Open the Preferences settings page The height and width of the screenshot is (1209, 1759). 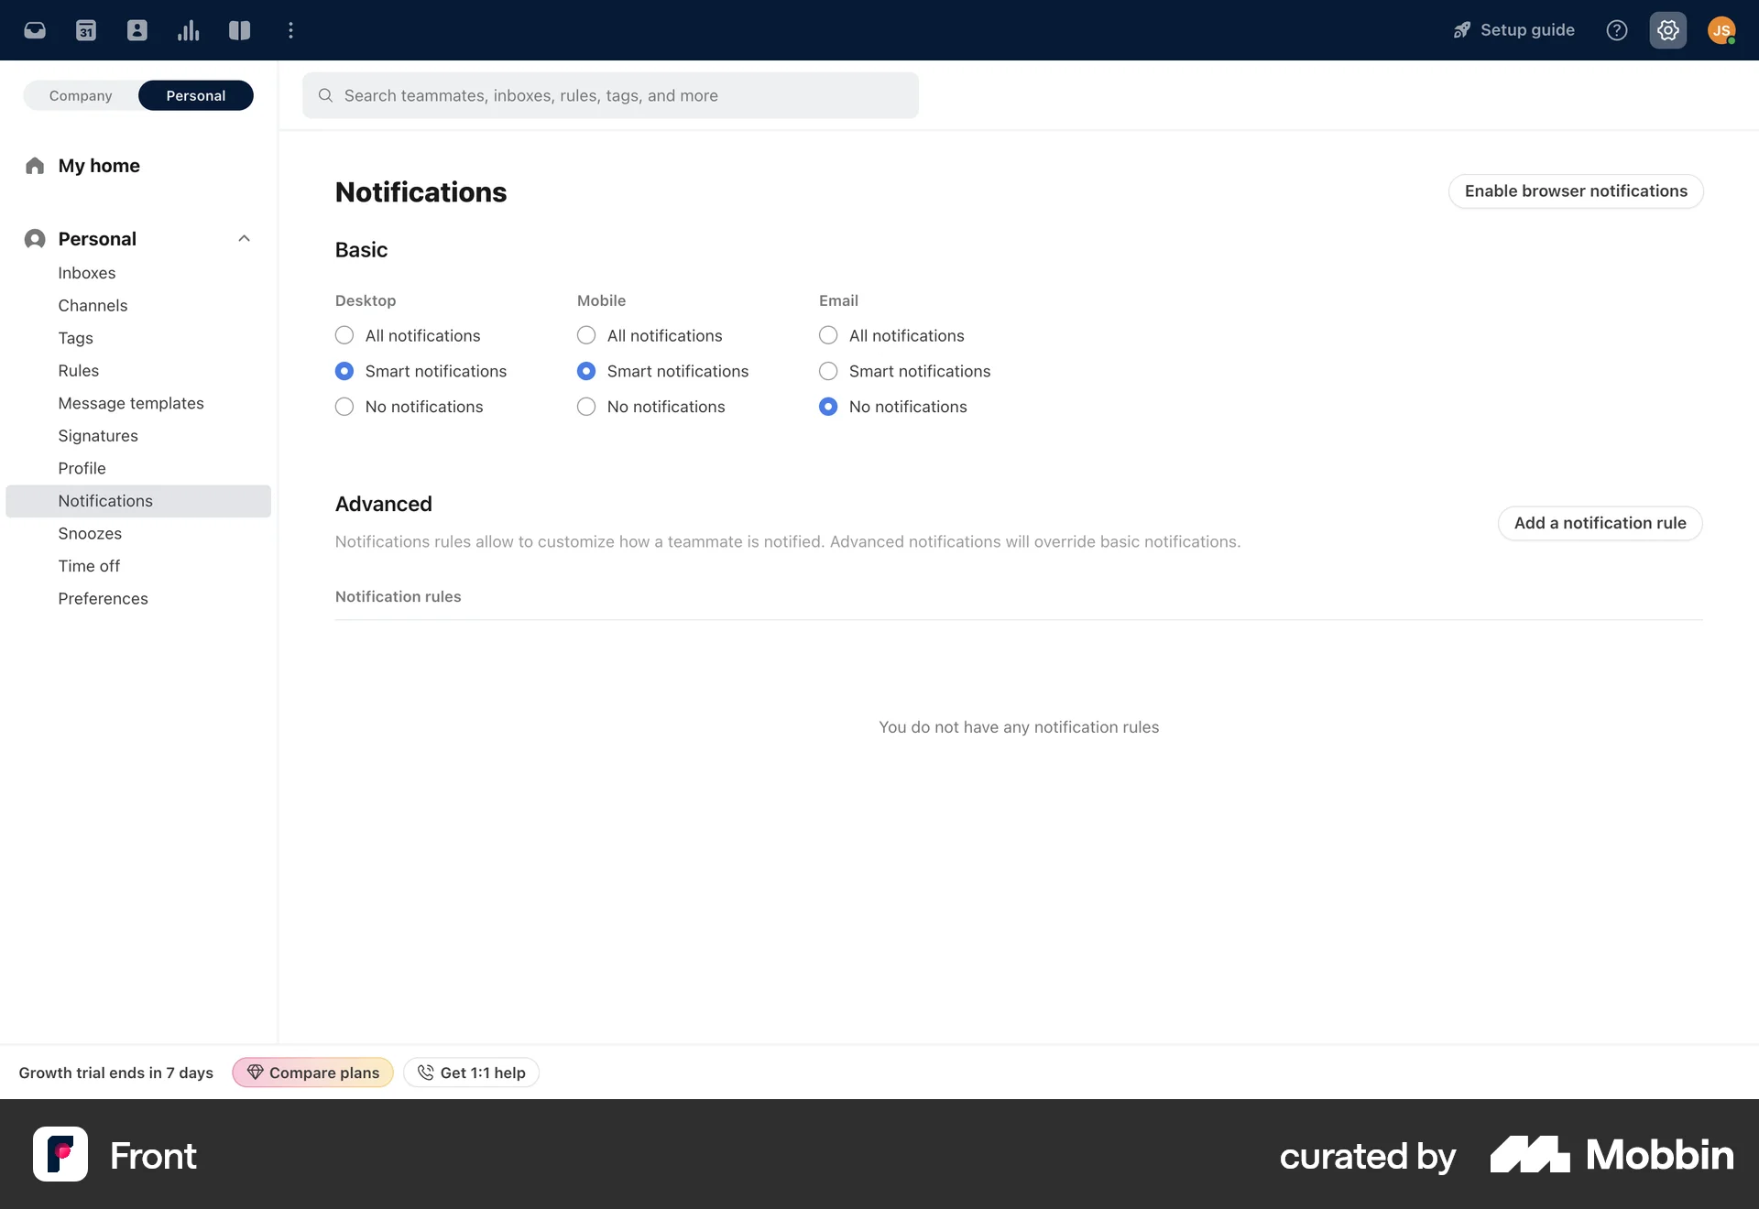[103, 598]
